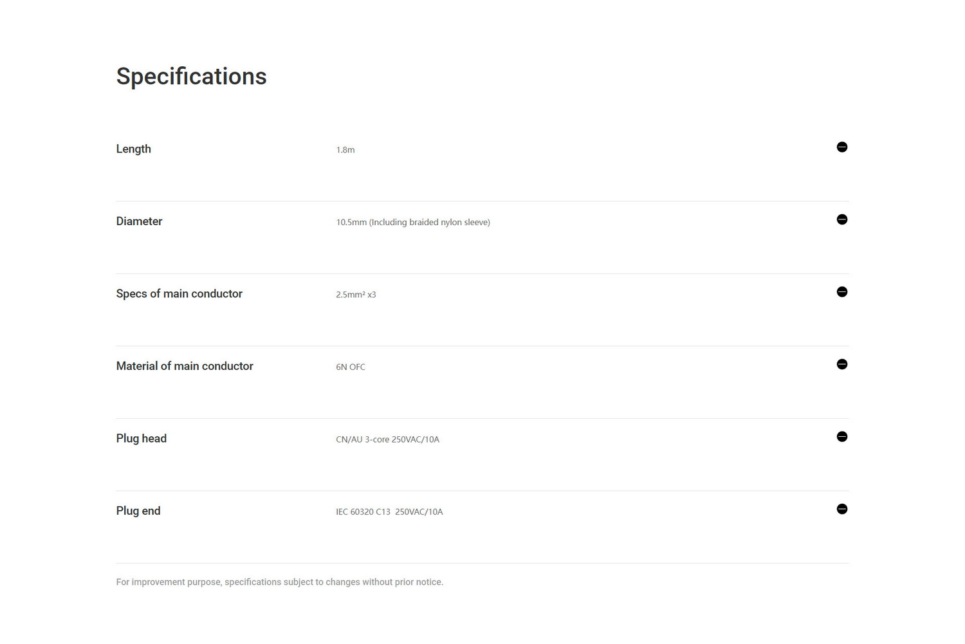This screenshot has width=965, height=644.
Task: Click the specifications change notice footnote
Action: (279, 582)
